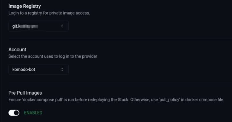Click the 'git.' prefix in registry selector
Image resolution: width=232 pixels, height=122 pixels.
[x=15, y=26]
